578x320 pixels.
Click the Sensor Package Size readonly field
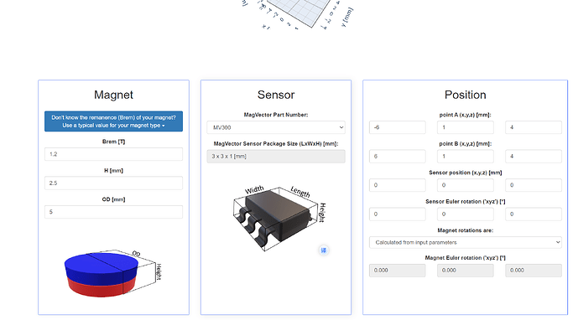[276, 156]
